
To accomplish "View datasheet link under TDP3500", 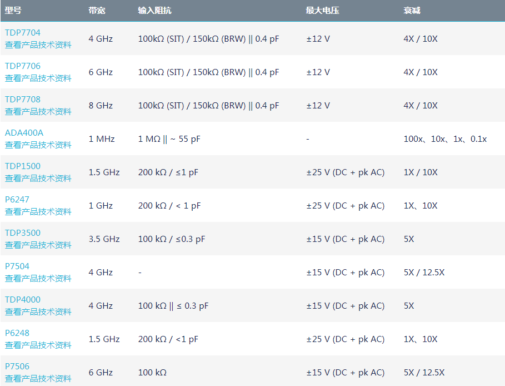I will (x=38, y=245).
